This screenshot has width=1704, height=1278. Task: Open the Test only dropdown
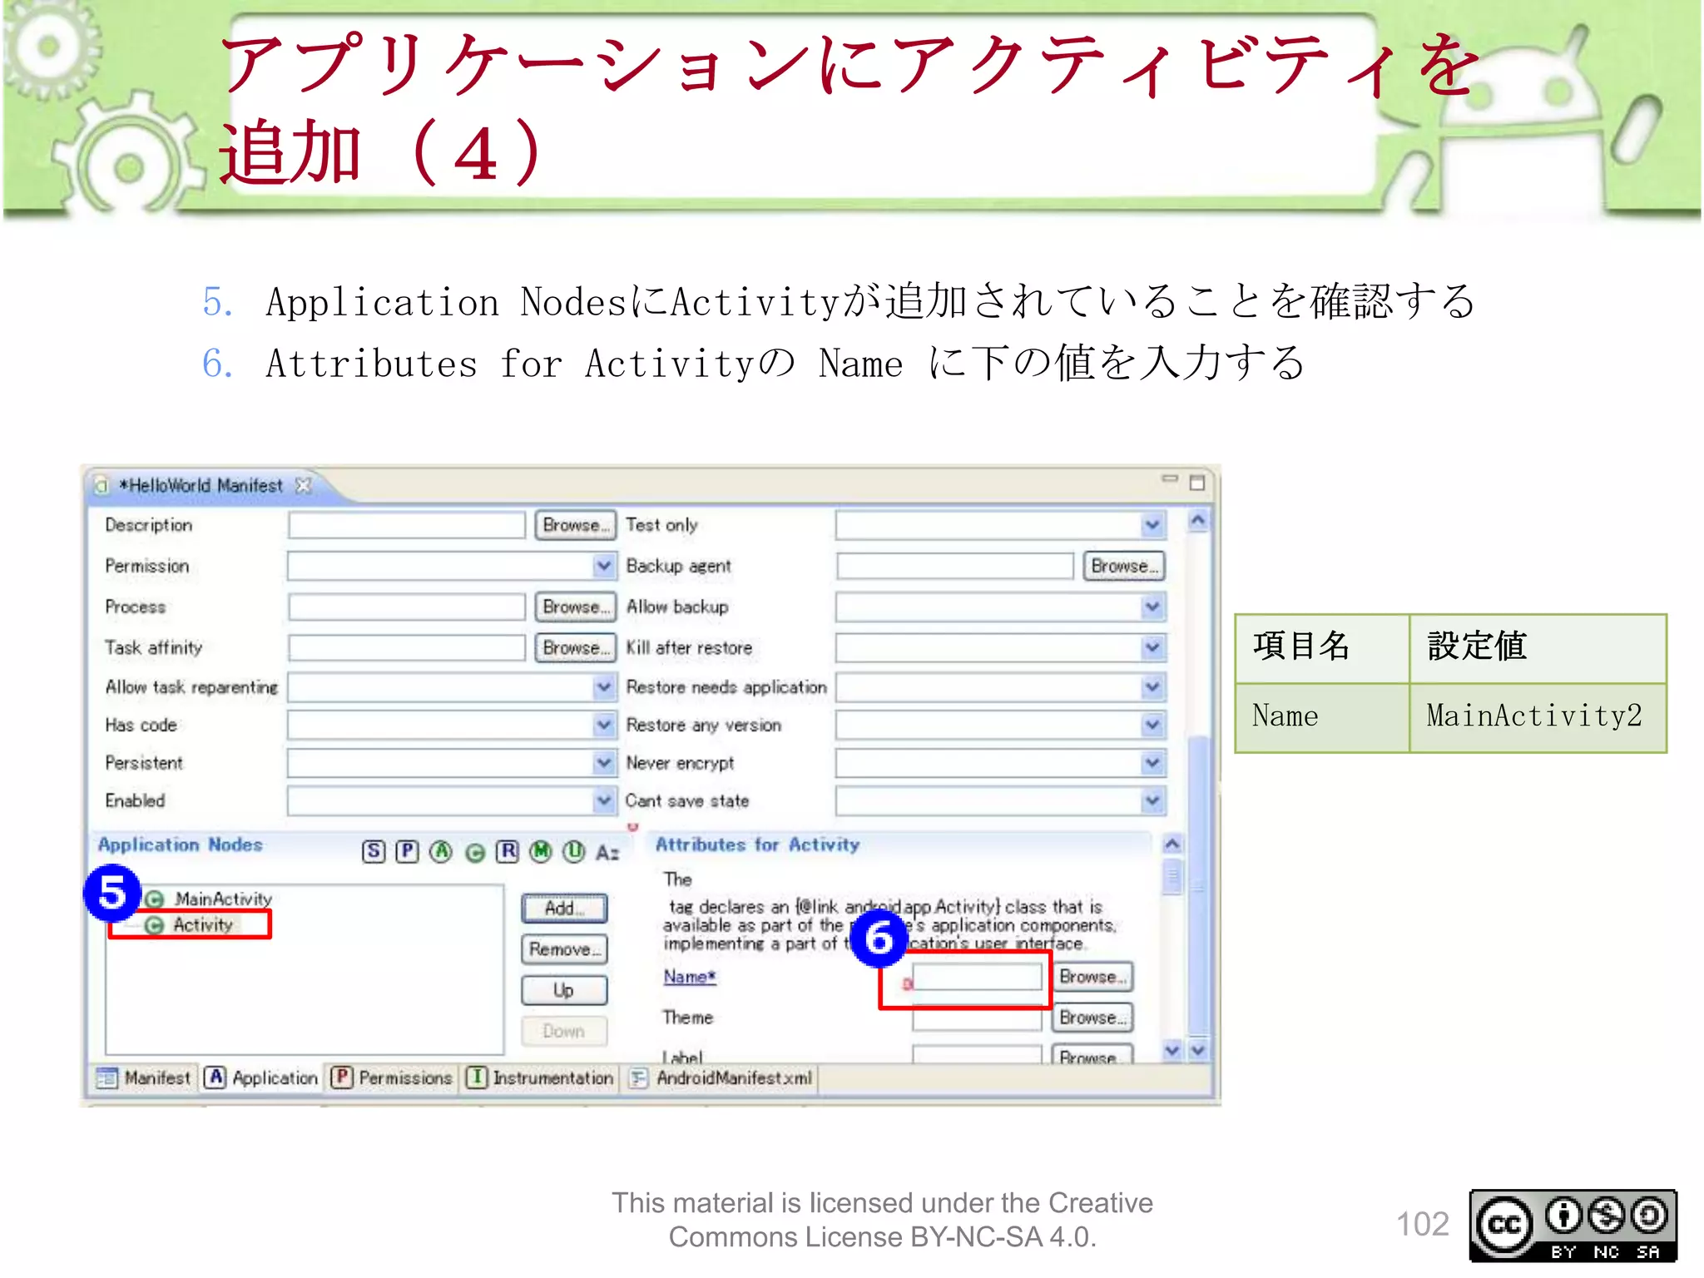click(x=1152, y=525)
